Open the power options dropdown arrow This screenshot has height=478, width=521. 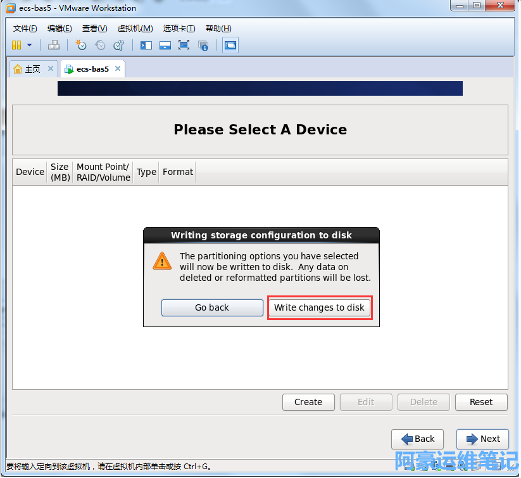click(x=29, y=45)
